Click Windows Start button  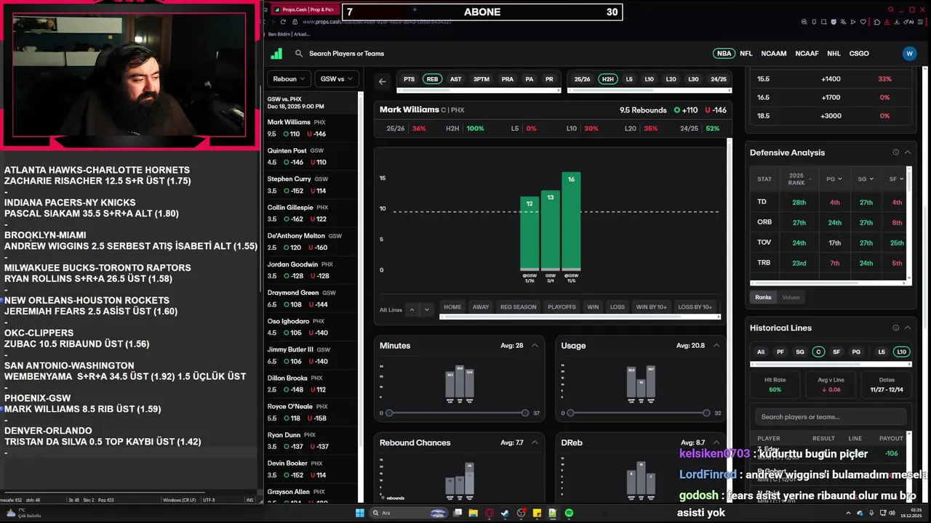coord(359,513)
